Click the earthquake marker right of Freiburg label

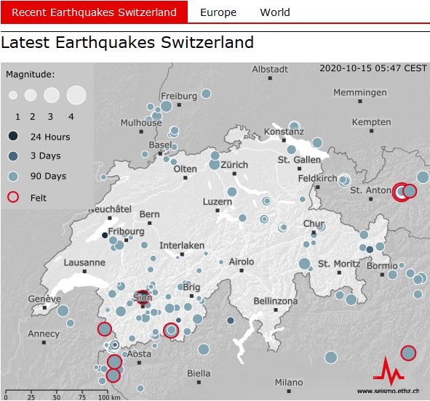pos(206,94)
